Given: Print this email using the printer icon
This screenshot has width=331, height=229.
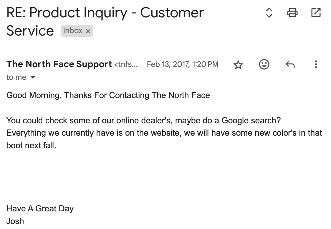Looking at the screenshot, I should tap(292, 13).
